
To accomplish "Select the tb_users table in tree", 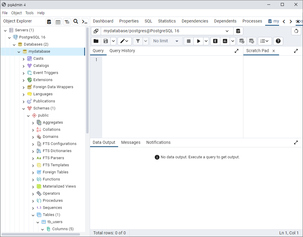I will (55, 222).
